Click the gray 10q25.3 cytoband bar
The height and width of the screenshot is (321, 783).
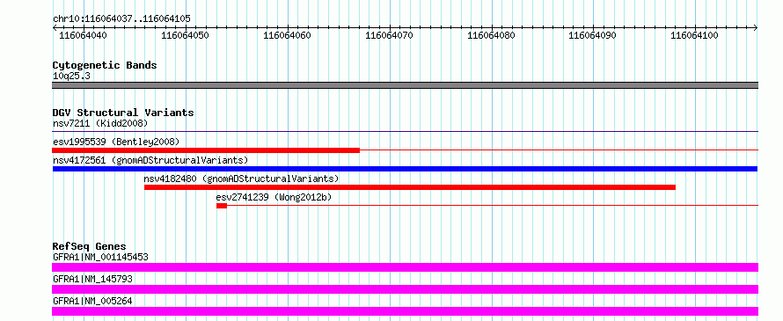click(405, 85)
